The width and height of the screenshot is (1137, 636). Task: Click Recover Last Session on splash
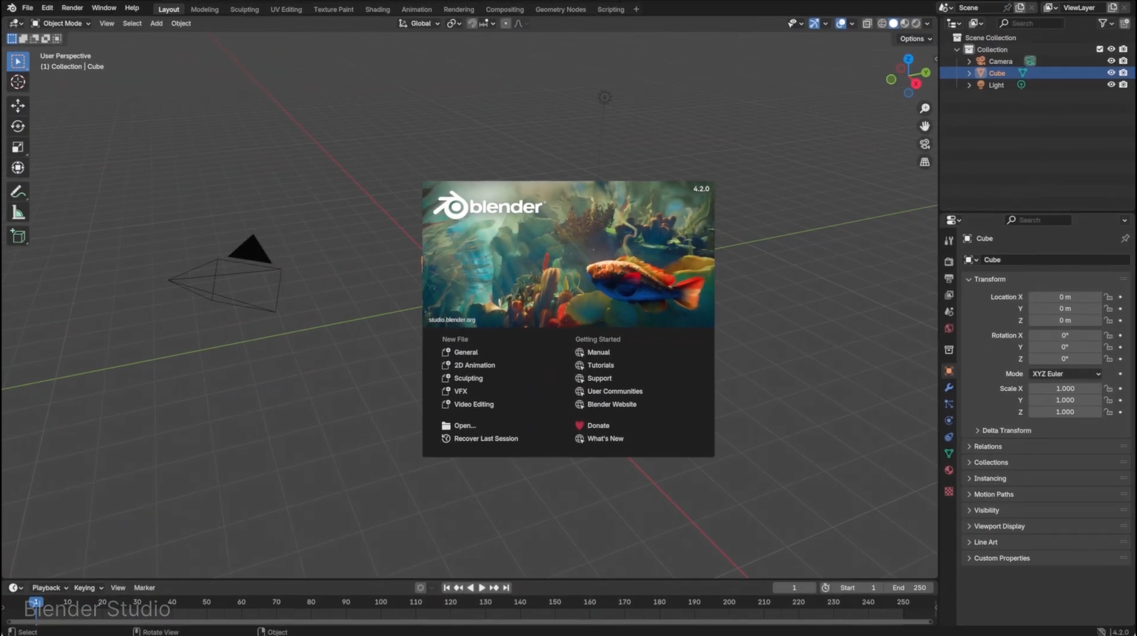click(486, 439)
